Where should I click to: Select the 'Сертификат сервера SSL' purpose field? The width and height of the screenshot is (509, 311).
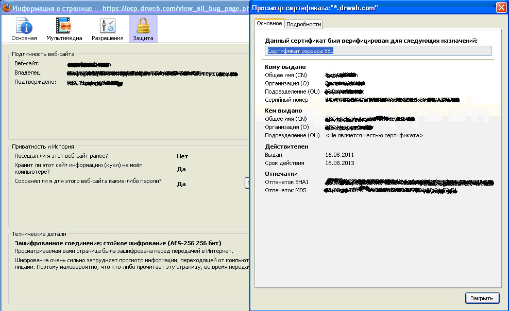pos(378,51)
